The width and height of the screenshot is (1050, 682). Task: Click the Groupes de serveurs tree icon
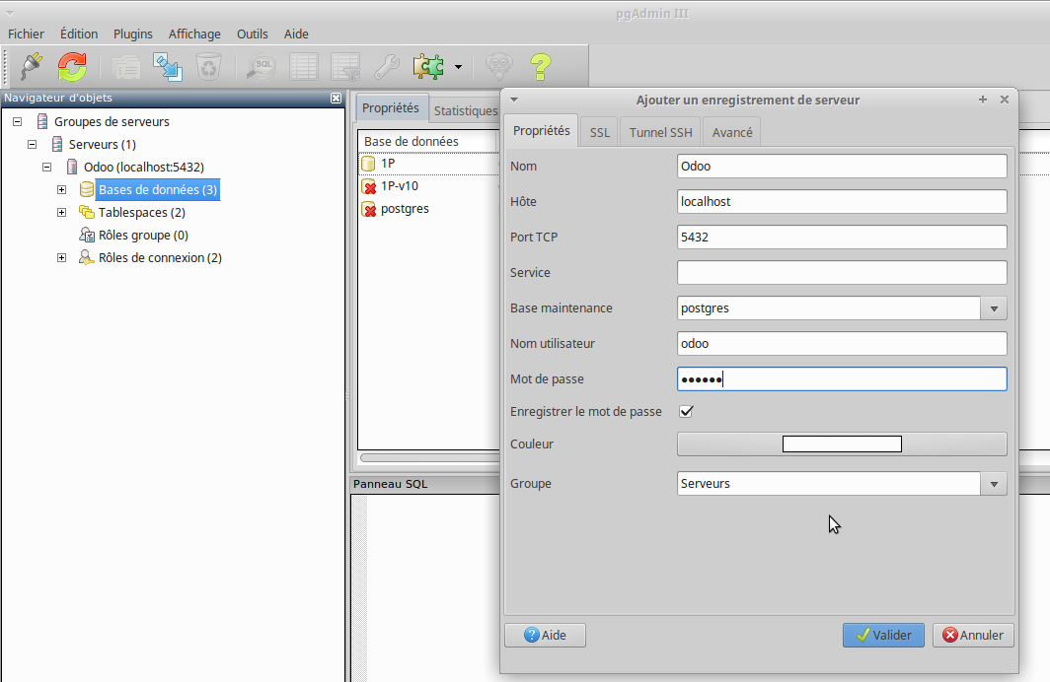(x=42, y=121)
